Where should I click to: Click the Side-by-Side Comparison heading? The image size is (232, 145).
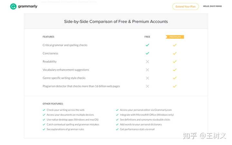click(116, 22)
